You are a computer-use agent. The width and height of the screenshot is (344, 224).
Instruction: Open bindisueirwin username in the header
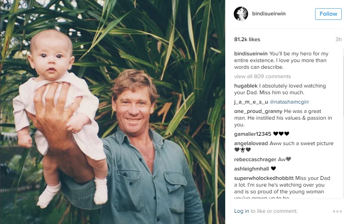[269, 13]
